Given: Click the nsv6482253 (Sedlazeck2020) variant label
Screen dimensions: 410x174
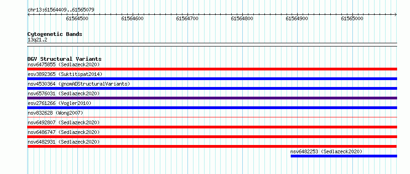Looking at the screenshot, I should (326, 151).
